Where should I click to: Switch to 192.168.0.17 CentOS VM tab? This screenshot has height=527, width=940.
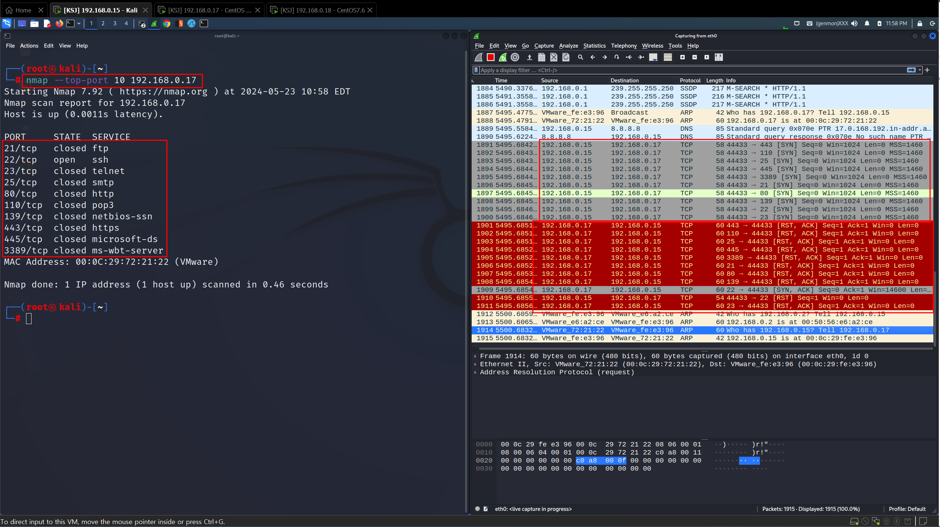tap(210, 10)
